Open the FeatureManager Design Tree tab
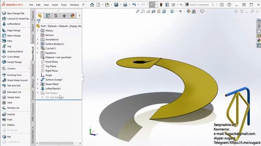 pyautogui.click(x=40, y=16)
